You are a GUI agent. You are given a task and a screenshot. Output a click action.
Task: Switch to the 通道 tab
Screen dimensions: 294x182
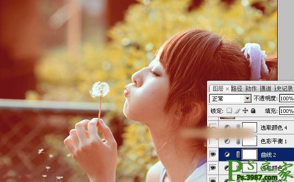click(x=265, y=89)
